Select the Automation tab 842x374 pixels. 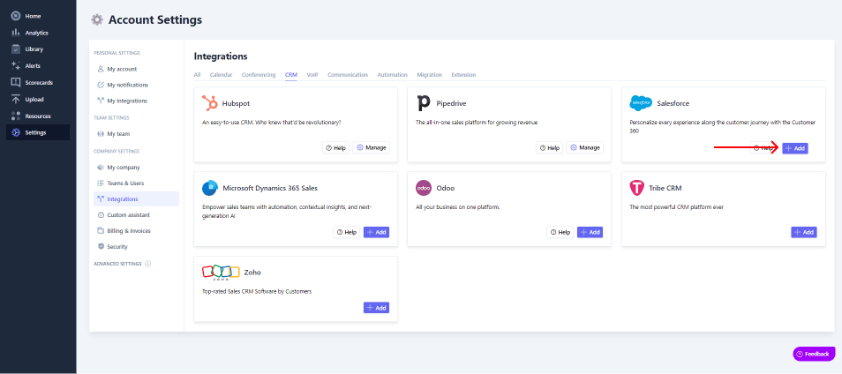tap(392, 75)
